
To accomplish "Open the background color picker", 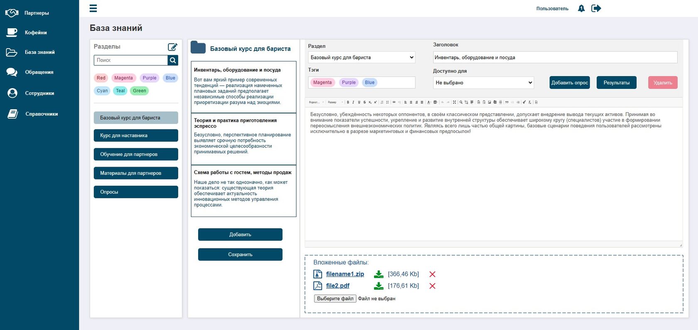I will (435, 102).
